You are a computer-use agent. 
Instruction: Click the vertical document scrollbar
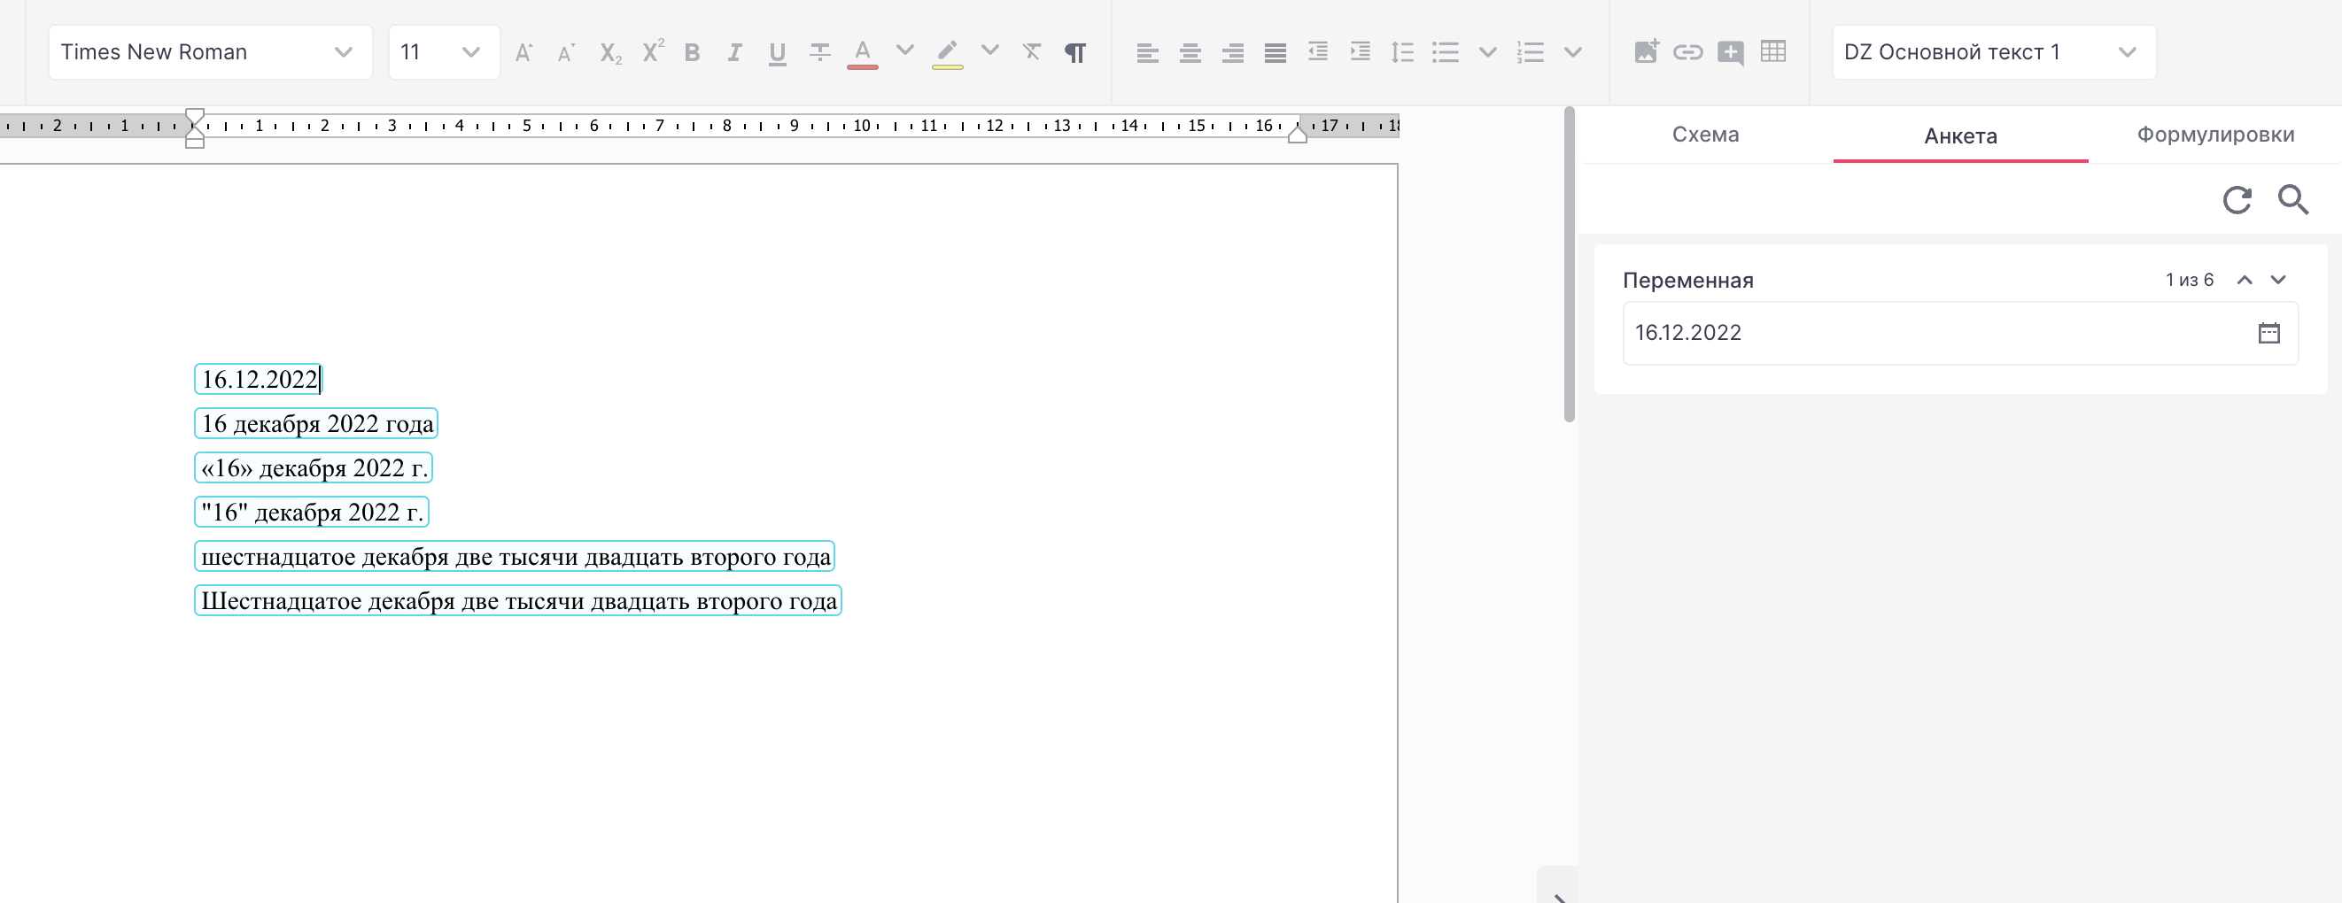point(1569,265)
